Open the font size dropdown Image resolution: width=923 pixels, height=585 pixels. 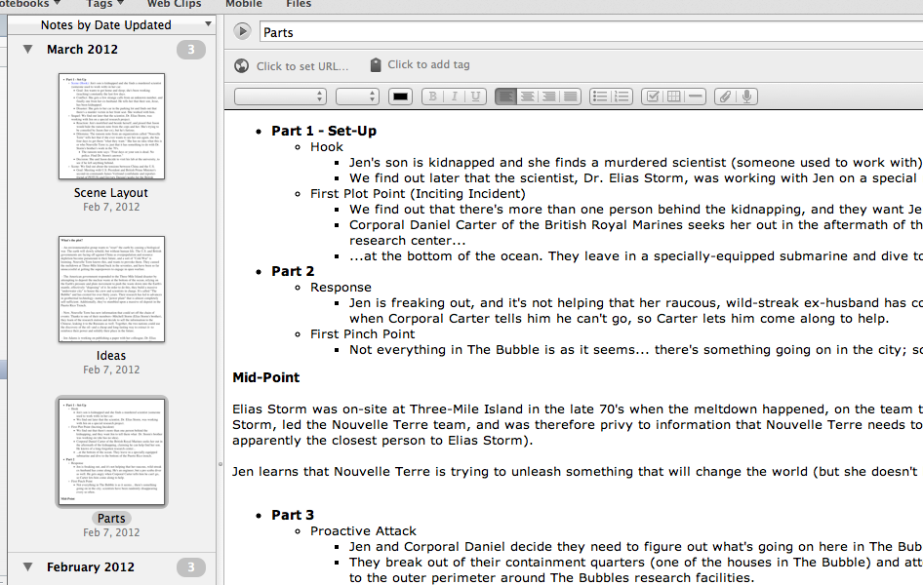pyautogui.click(x=357, y=97)
